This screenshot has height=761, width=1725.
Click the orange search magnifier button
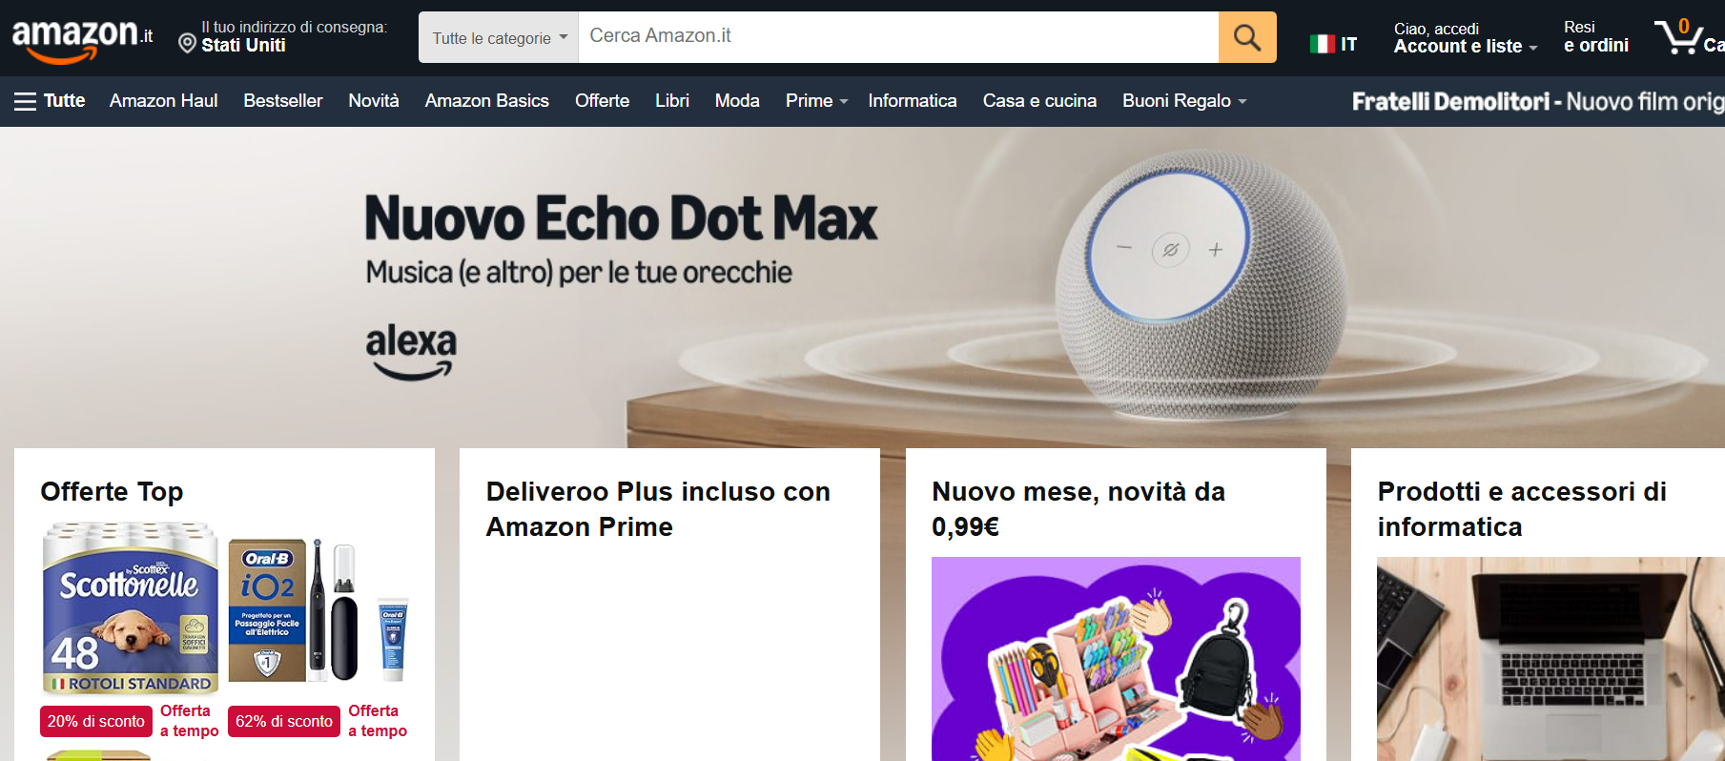(x=1247, y=37)
